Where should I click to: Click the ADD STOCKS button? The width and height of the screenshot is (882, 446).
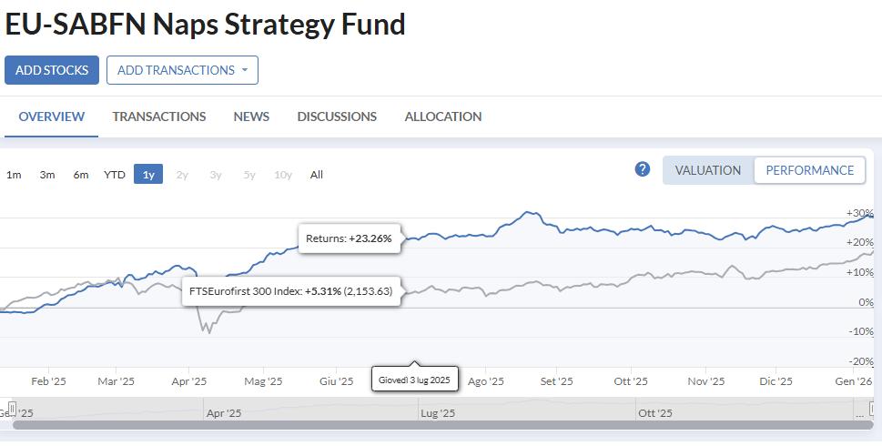pyautogui.click(x=52, y=70)
